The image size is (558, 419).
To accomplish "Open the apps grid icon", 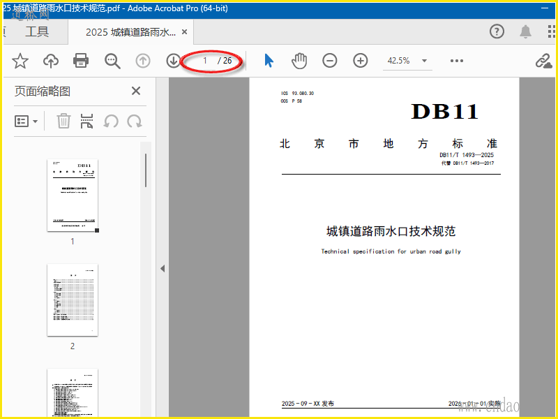I will point(551,31).
